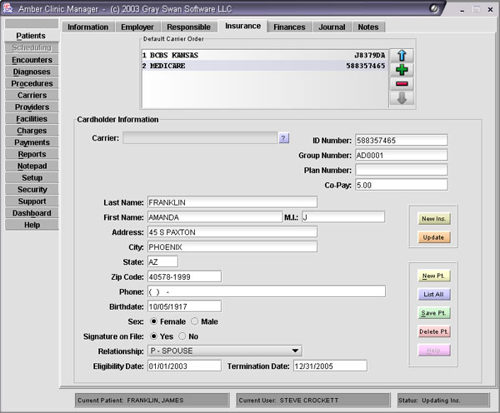Switch to the Finances tab
The image size is (500, 413).
coord(288,27)
